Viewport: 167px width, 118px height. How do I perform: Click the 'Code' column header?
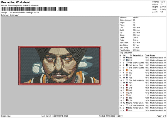(147, 55)
